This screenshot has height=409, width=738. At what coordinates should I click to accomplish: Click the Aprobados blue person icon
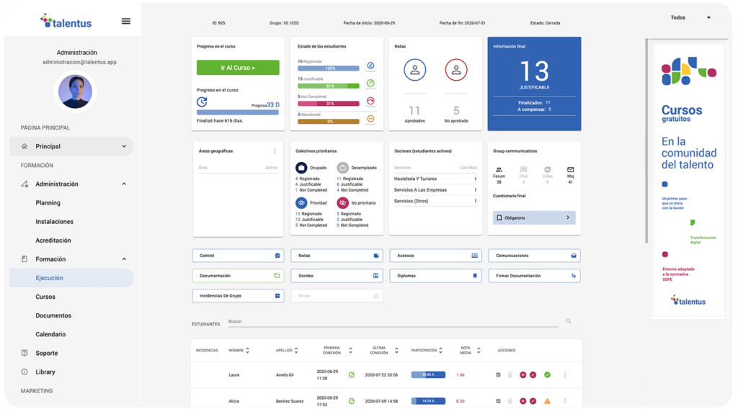coord(414,70)
